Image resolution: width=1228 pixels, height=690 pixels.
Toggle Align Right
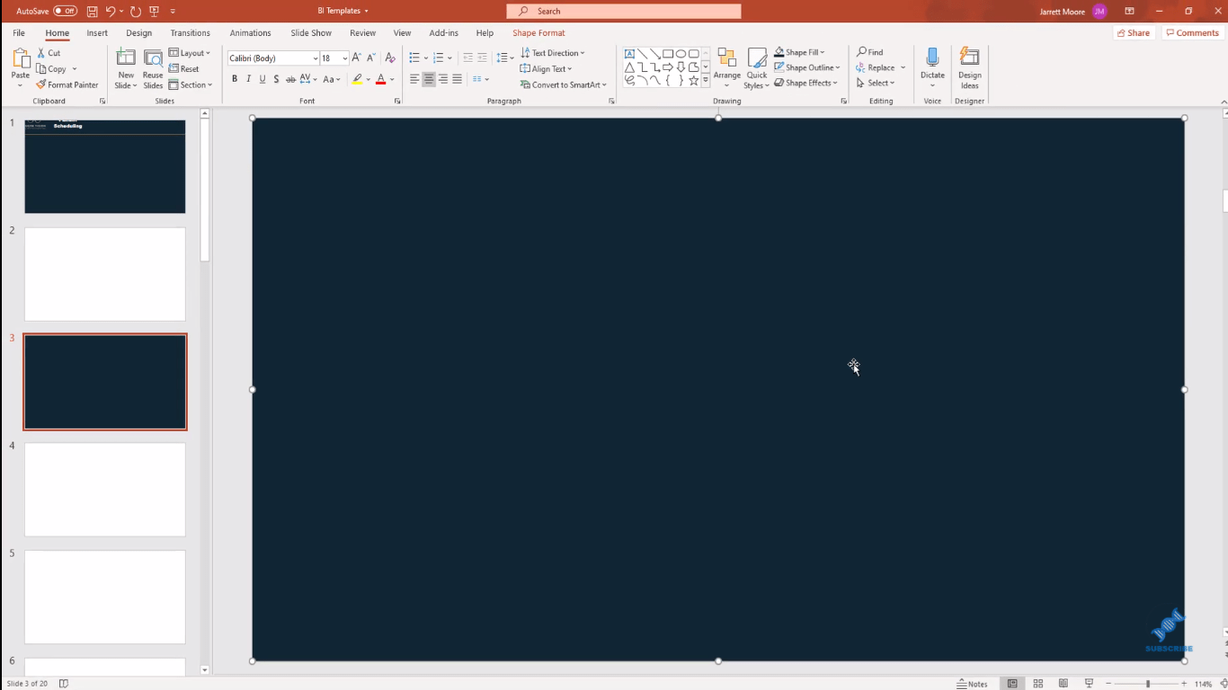click(x=443, y=79)
